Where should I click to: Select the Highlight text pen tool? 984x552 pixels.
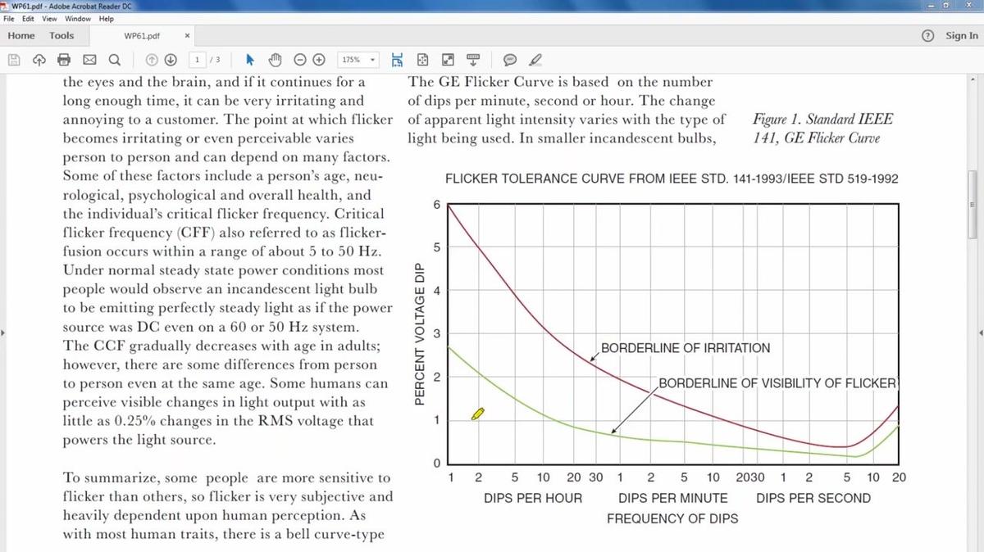coord(535,60)
